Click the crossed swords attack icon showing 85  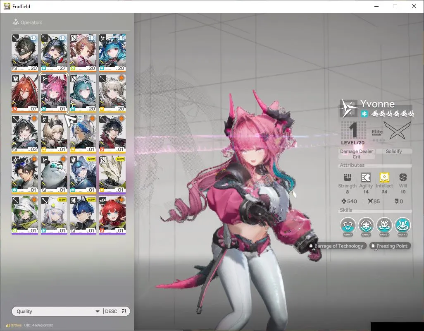[x=370, y=201]
